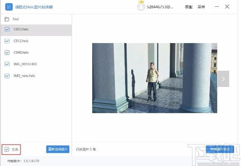Select C003.heic file name

coord(21,29)
